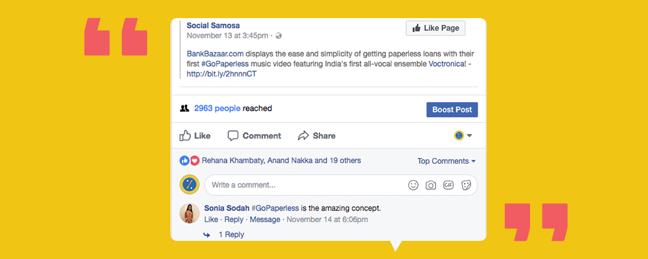Click the emoji smiley icon in comment box

pyautogui.click(x=413, y=185)
